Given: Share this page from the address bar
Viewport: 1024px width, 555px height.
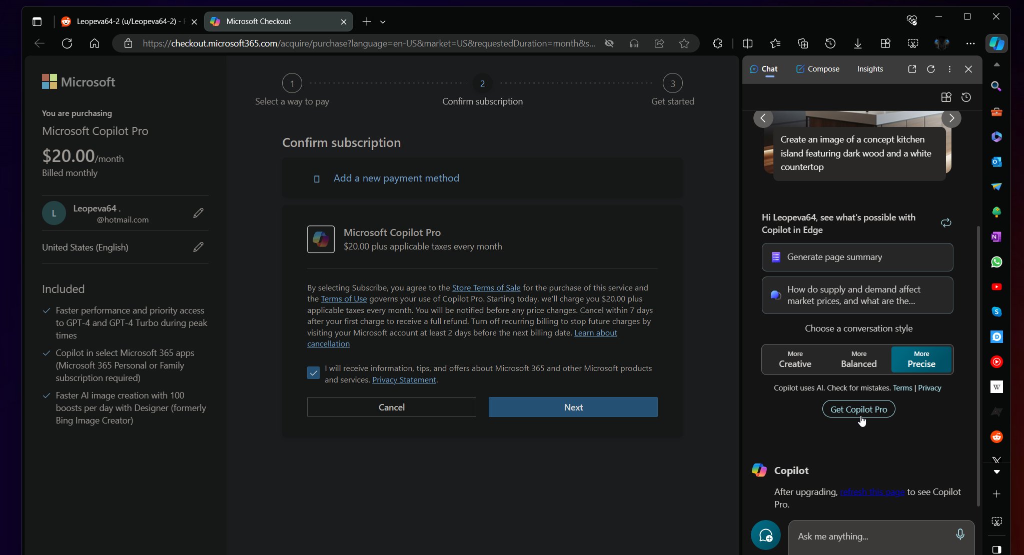Looking at the screenshot, I should coord(659,43).
